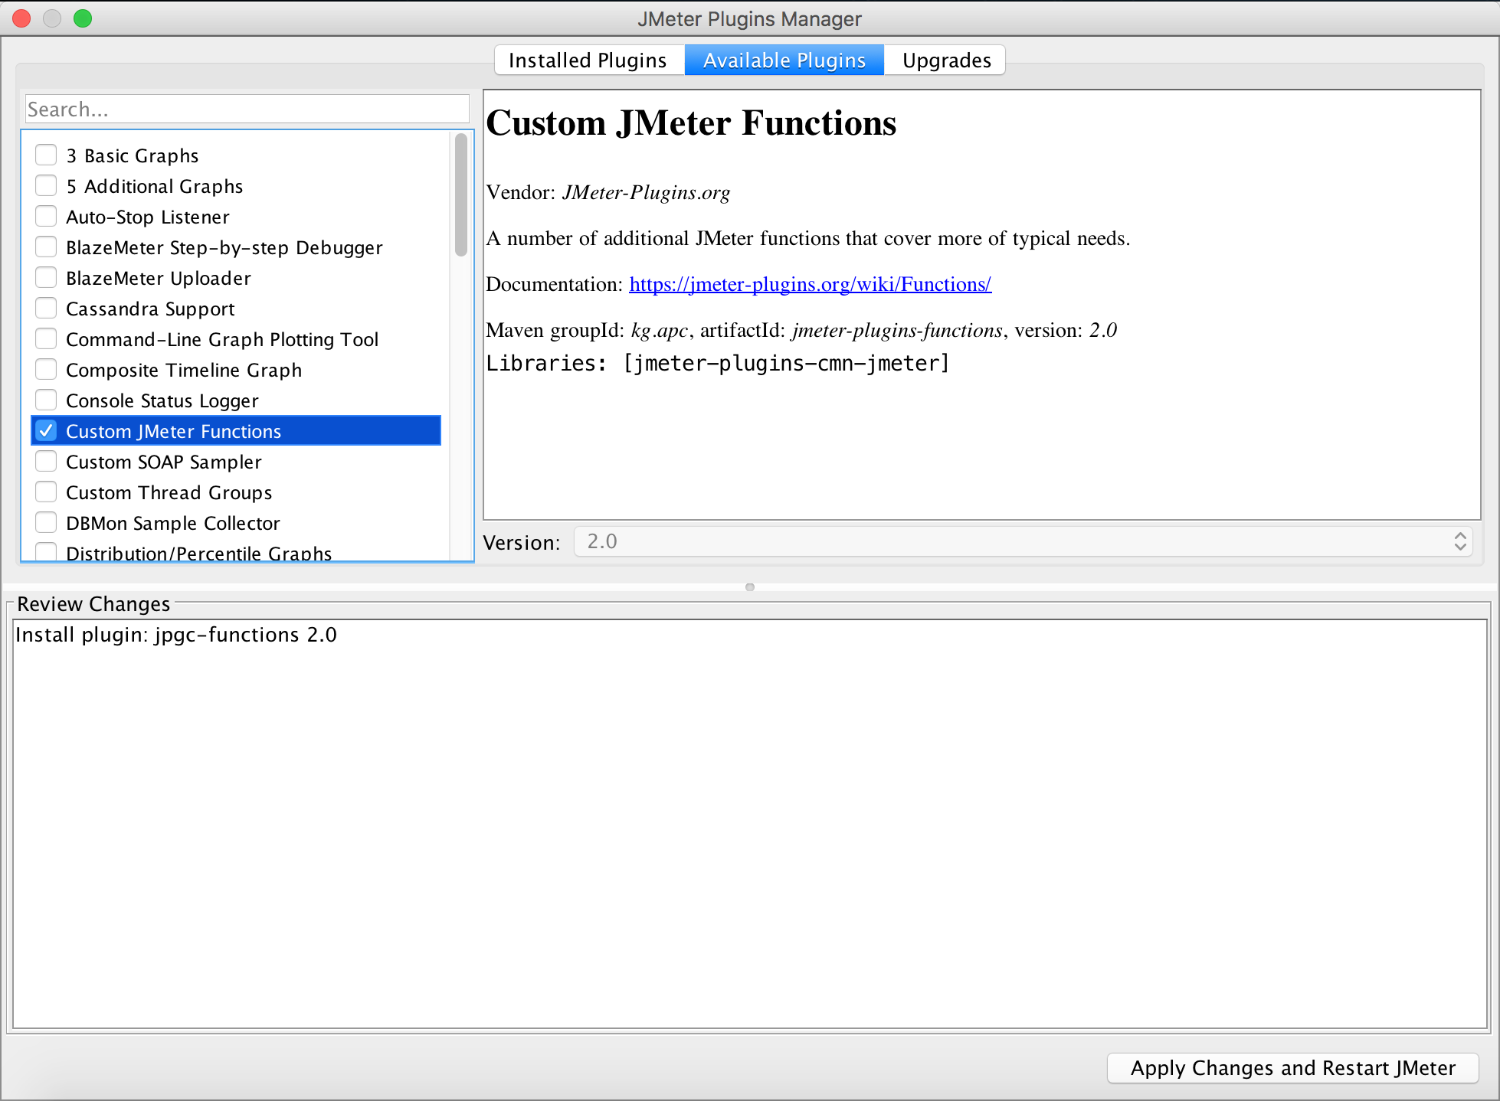This screenshot has height=1101, width=1500.
Task: Click Apply Changes and Restart JMeter
Action: (x=1292, y=1068)
